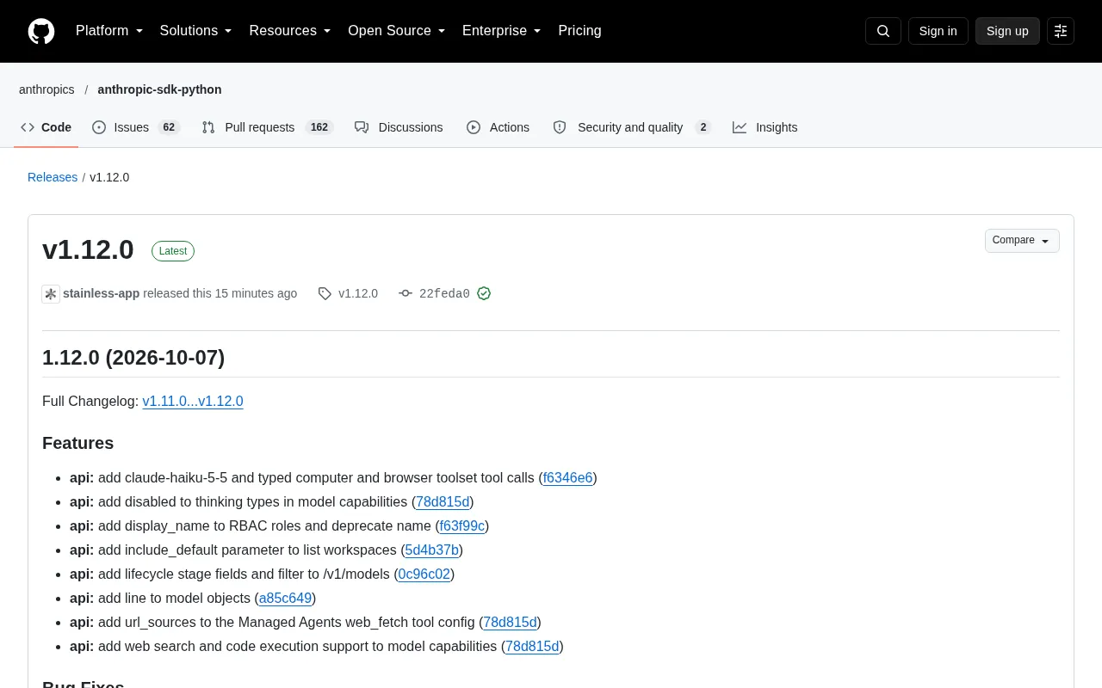Open commit 0c96c02 link
Viewport: 1102px width, 688px height.
(x=424, y=574)
